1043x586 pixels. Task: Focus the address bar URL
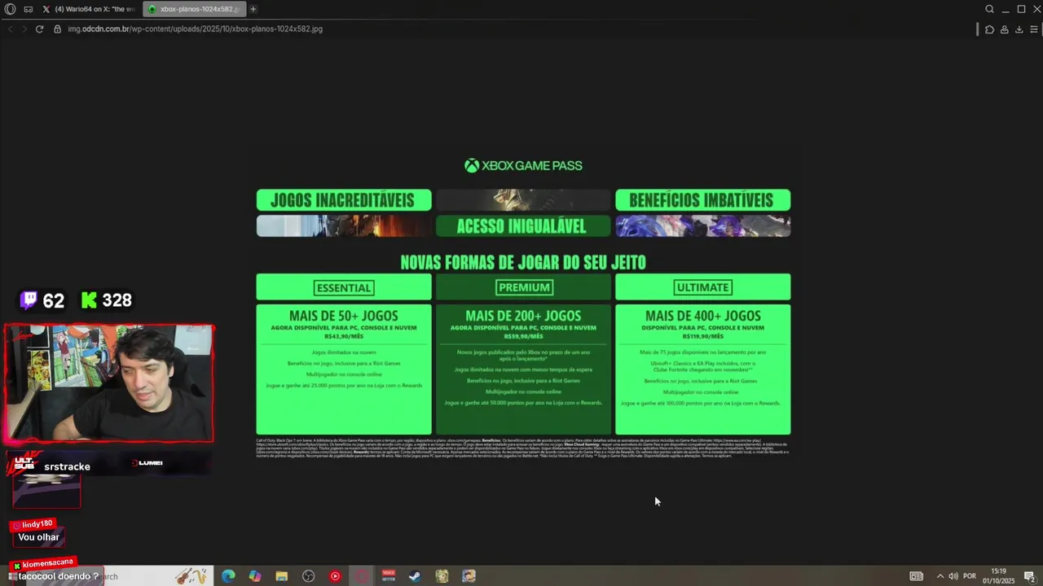[196, 28]
